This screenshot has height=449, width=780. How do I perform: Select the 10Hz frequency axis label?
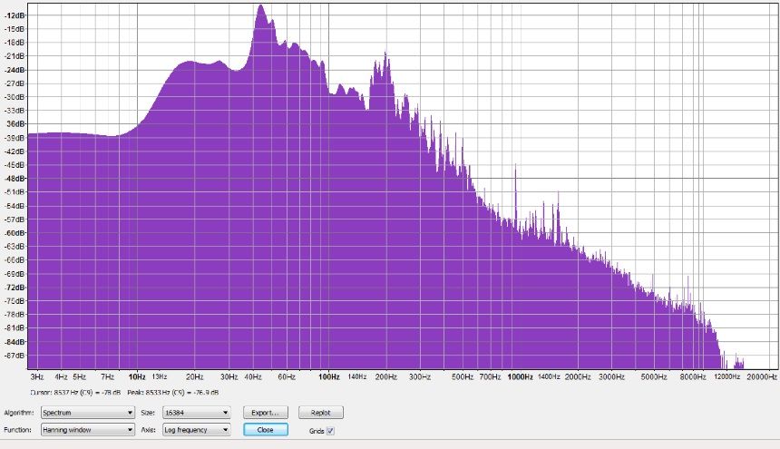point(137,376)
